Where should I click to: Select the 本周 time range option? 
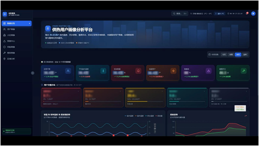(x=231, y=55)
